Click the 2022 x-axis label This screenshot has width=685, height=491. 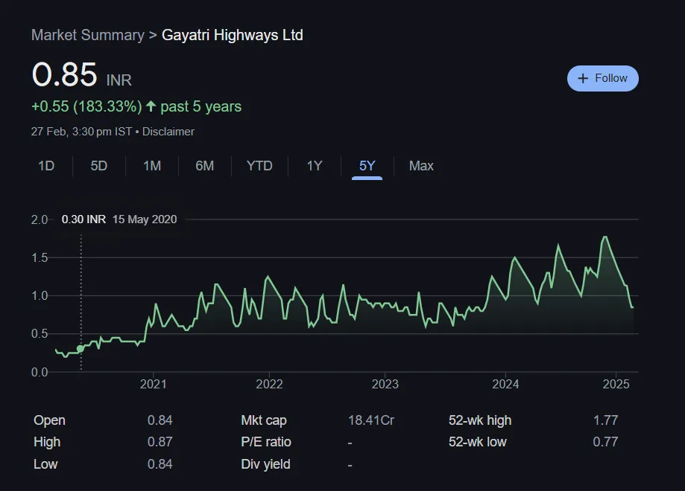[x=269, y=384]
